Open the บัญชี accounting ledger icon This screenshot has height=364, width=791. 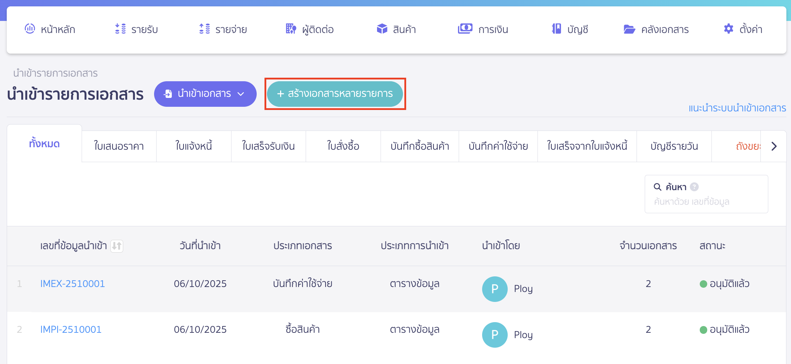557,29
